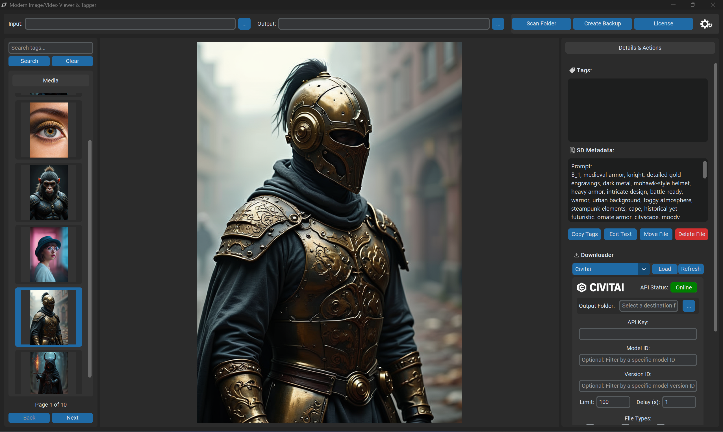Click the SD Metadata document icon
723x432 pixels.
click(x=572, y=150)
